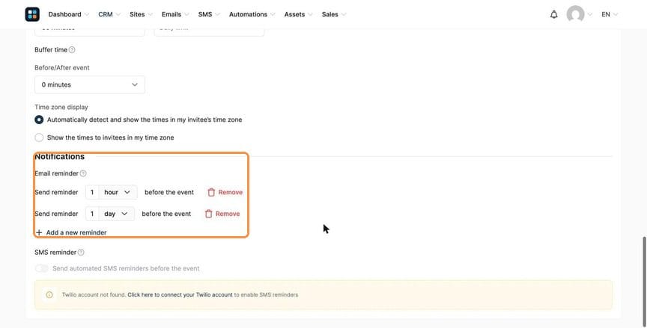
Task: Click the app logo icon
Action: (x=32, y=14)
